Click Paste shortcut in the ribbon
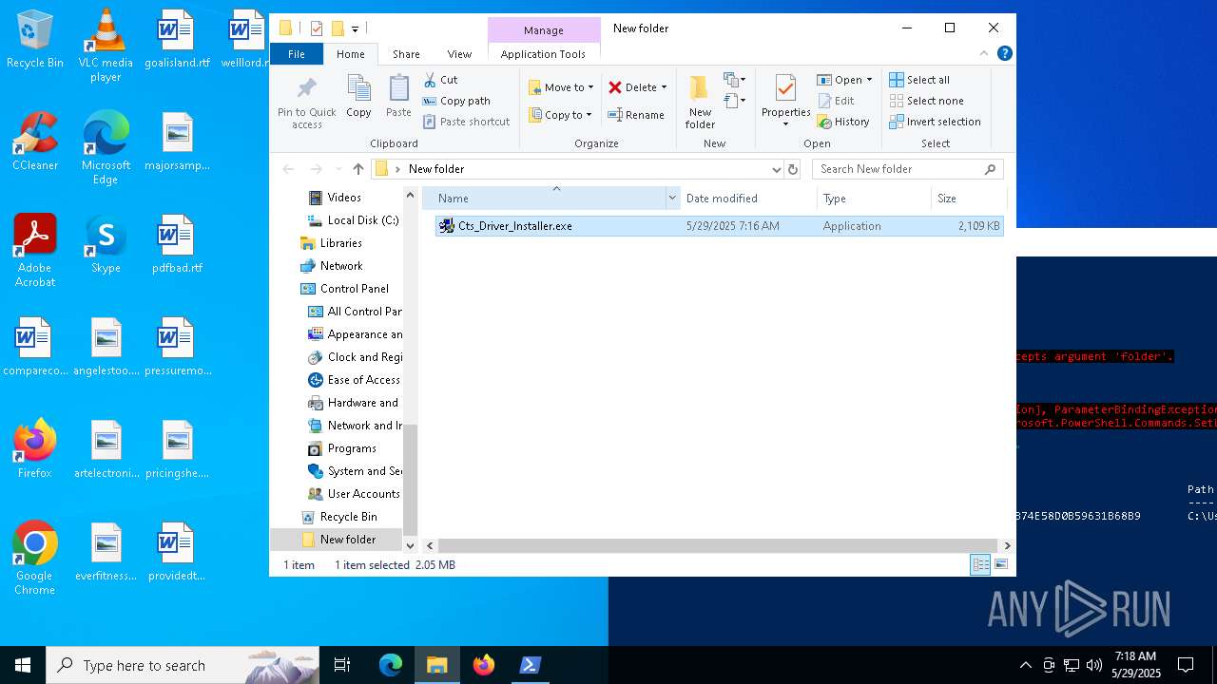The height and width of the screenshot is (684, 1217). tap(466, 122)
